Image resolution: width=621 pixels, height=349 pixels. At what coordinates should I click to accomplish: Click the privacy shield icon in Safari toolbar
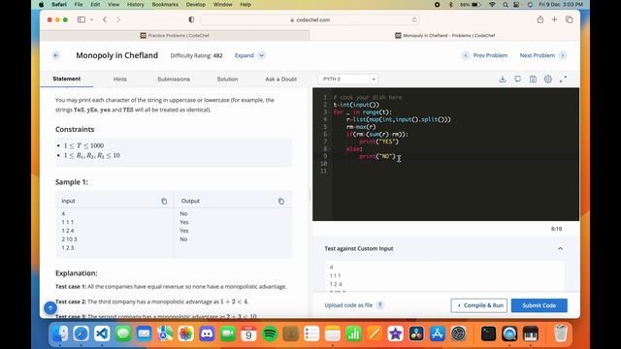[x=191, y=19]
